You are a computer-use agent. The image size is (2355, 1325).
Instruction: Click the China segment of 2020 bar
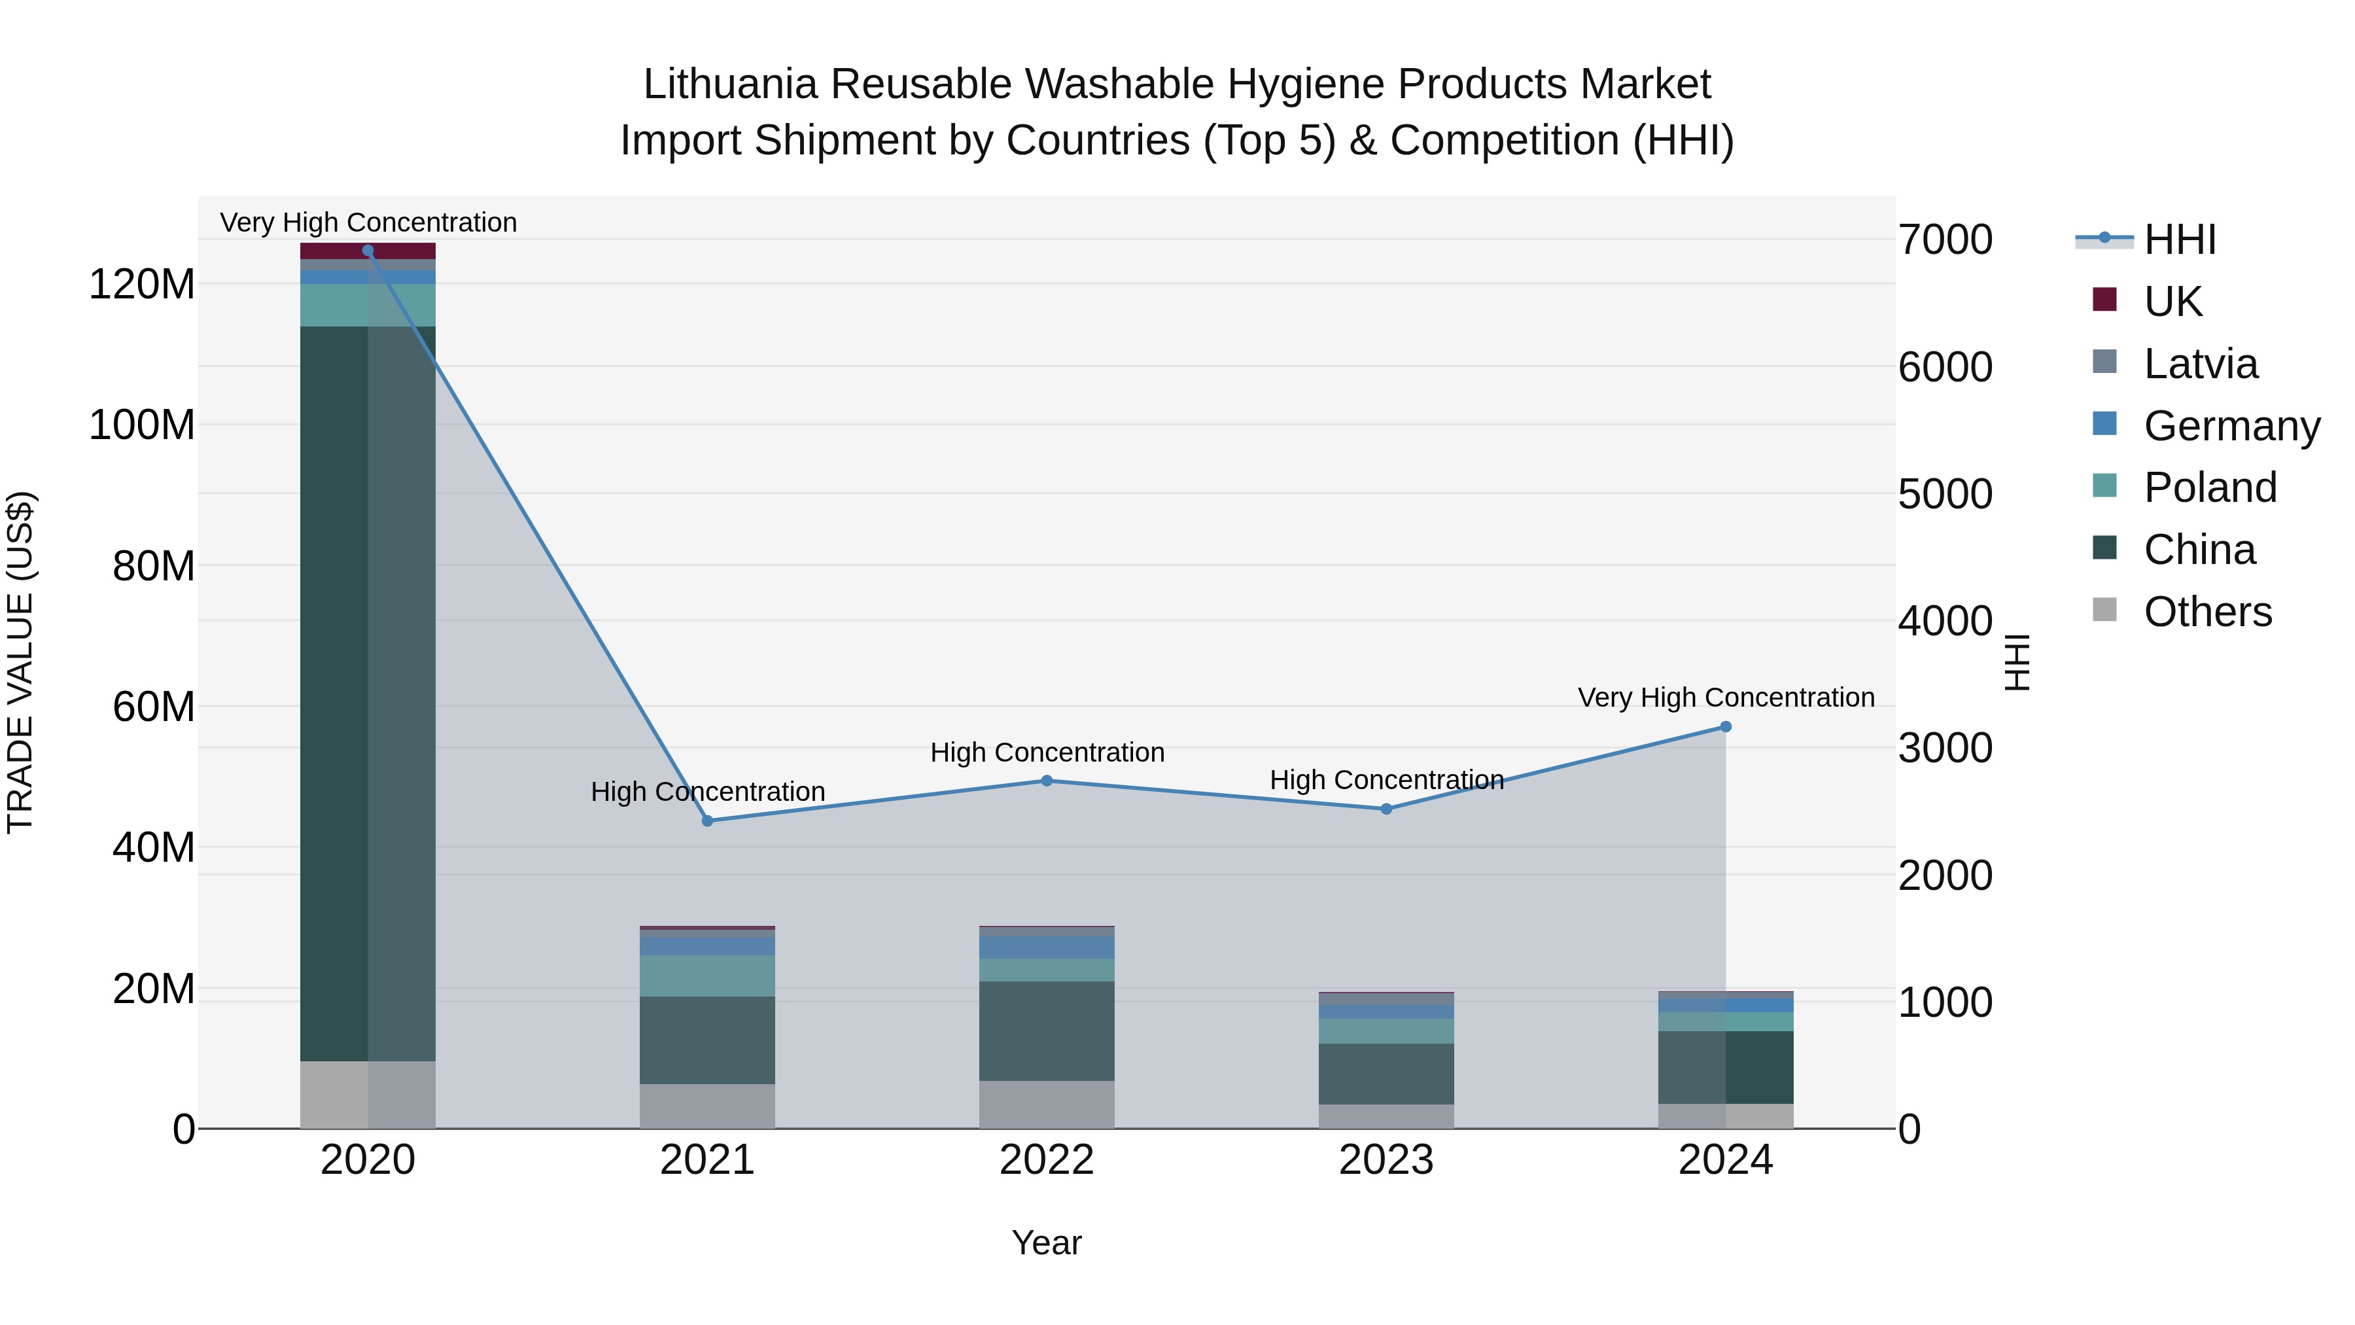(368, 694)
